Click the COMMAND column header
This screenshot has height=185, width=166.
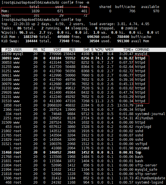click(142, 50)
